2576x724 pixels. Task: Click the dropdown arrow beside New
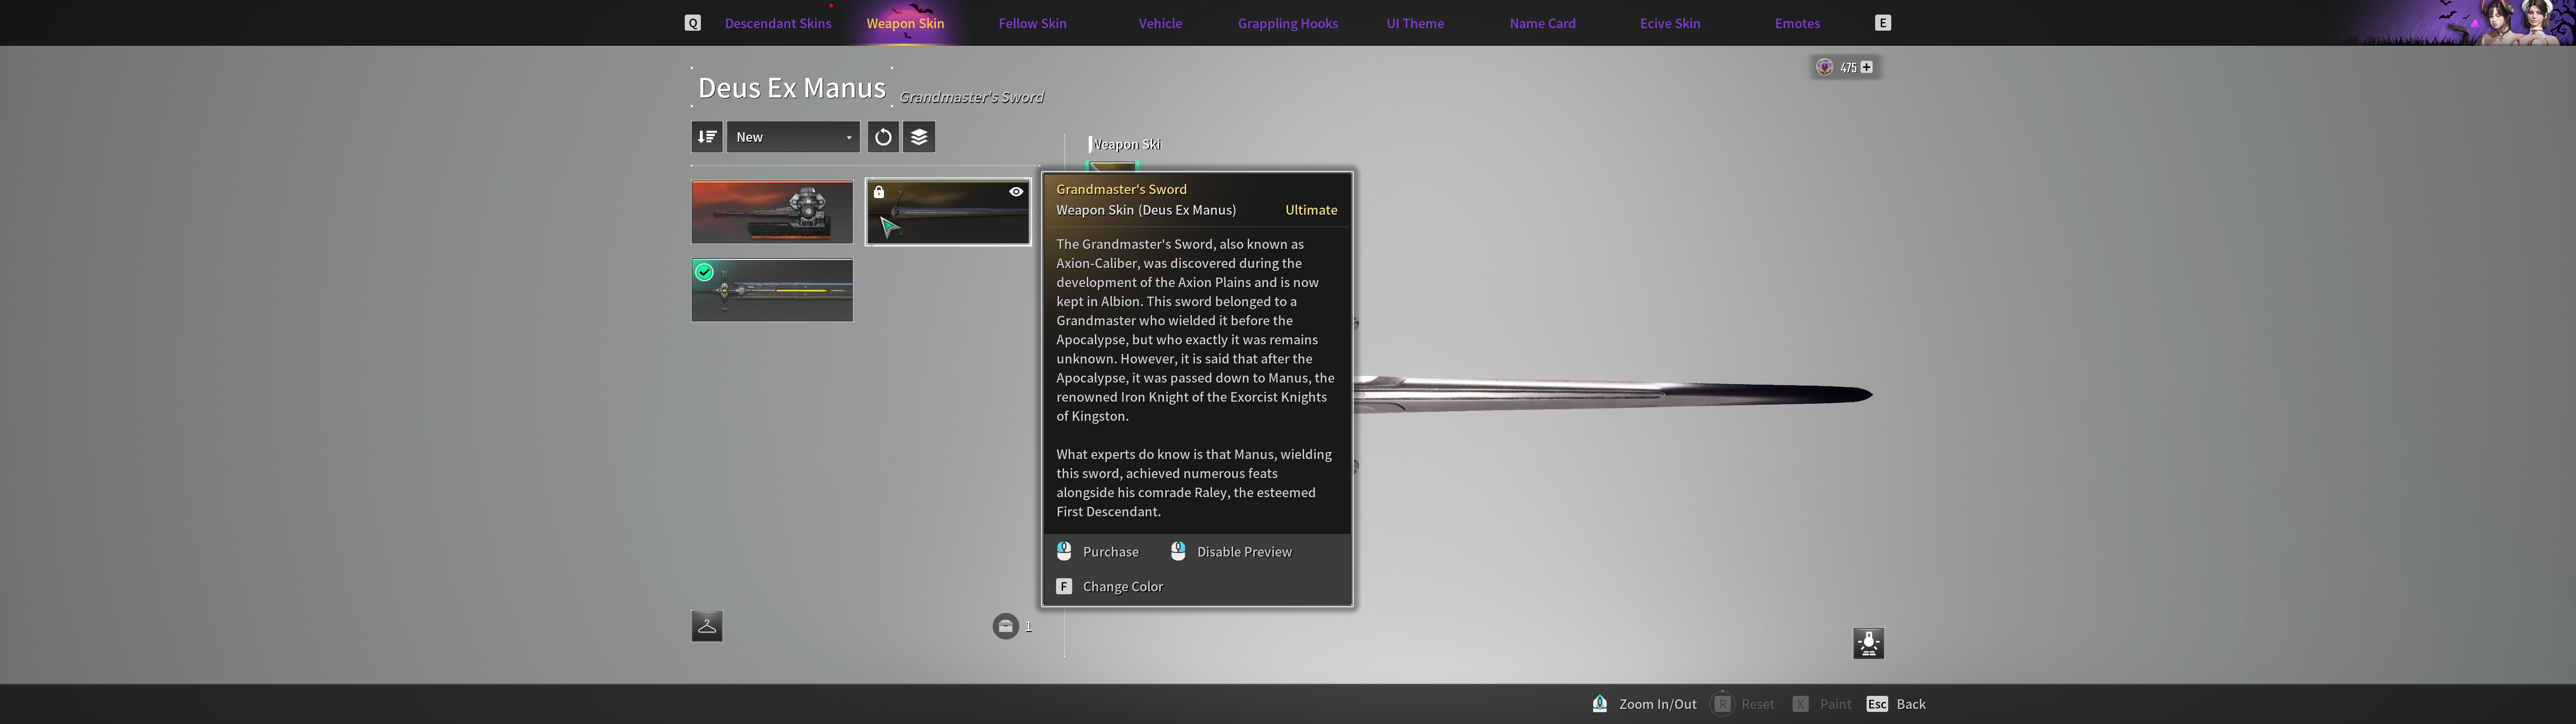[849, 138]
